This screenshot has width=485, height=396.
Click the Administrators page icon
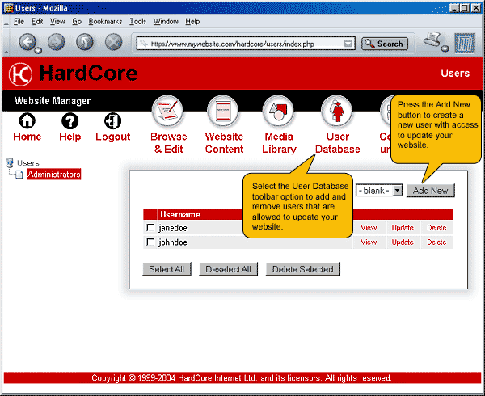click(19, 175)
